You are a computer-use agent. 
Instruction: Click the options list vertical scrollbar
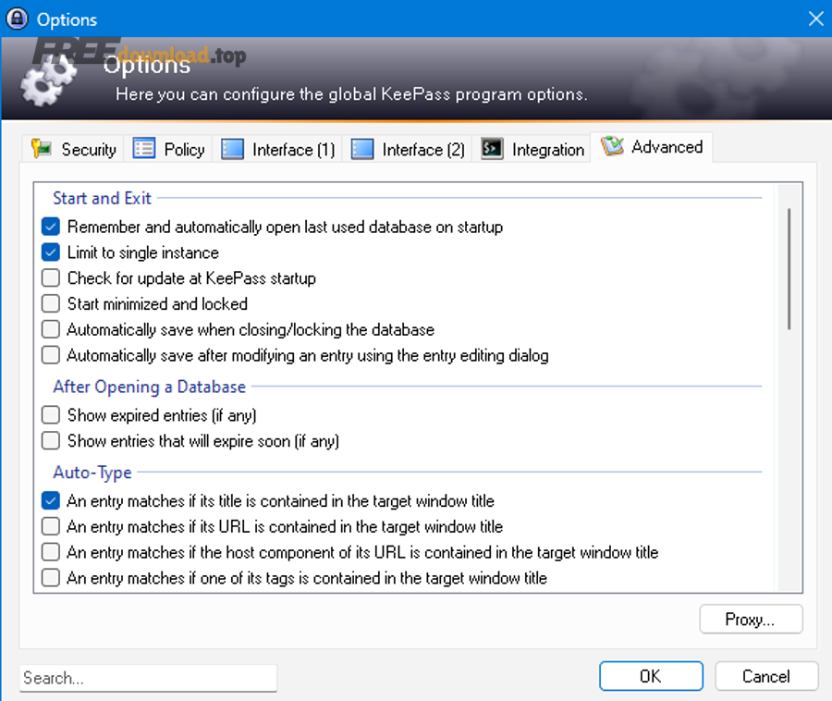tap(789, 268)
